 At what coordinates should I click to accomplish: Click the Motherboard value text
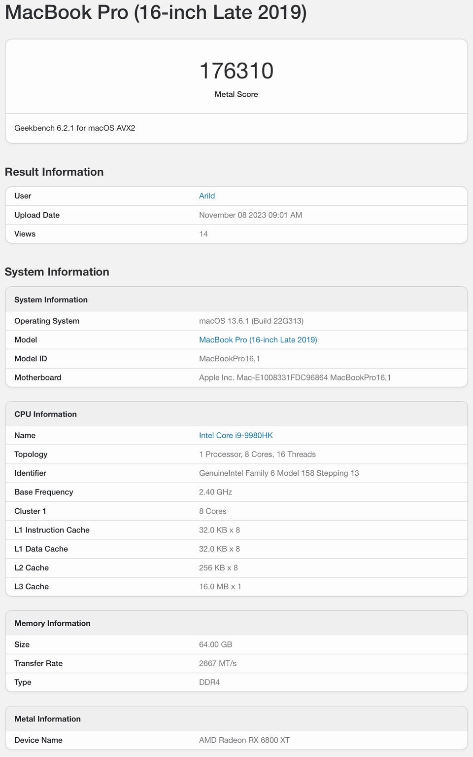point(295,378)
